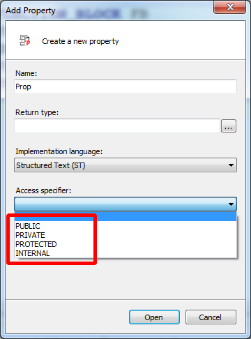Click the Access specifier label
The image size is (251, 339).
(43, 190)
